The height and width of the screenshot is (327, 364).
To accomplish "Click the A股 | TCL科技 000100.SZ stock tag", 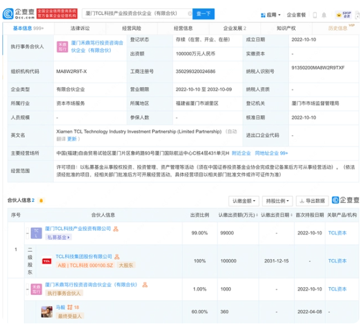I will (85, 265).
